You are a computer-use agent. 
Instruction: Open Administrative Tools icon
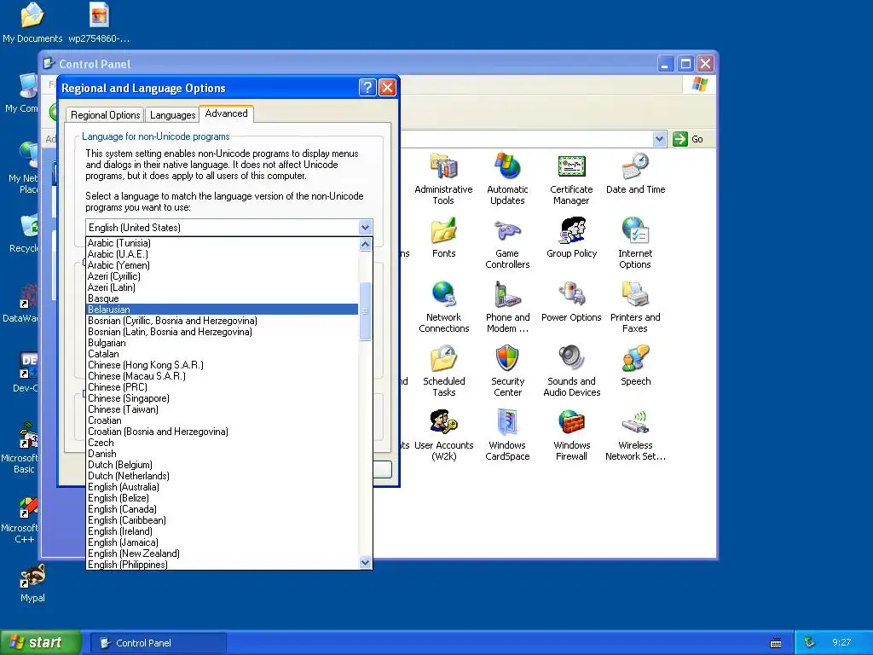click(x=443, y=167)
